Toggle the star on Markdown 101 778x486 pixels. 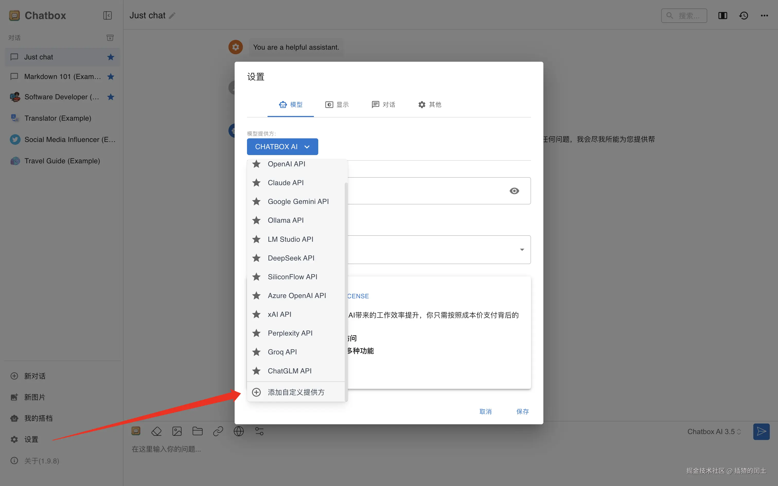[x=111, y=77]
